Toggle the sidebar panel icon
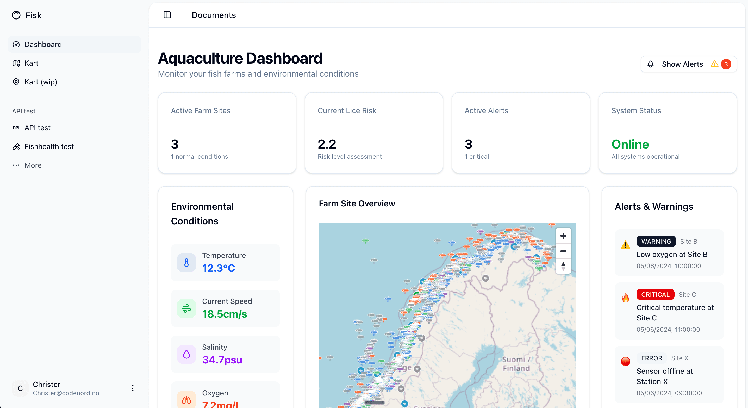 (x=167, y=15)
